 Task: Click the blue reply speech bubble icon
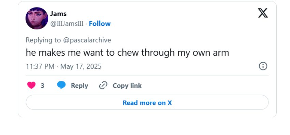(61, 85)
